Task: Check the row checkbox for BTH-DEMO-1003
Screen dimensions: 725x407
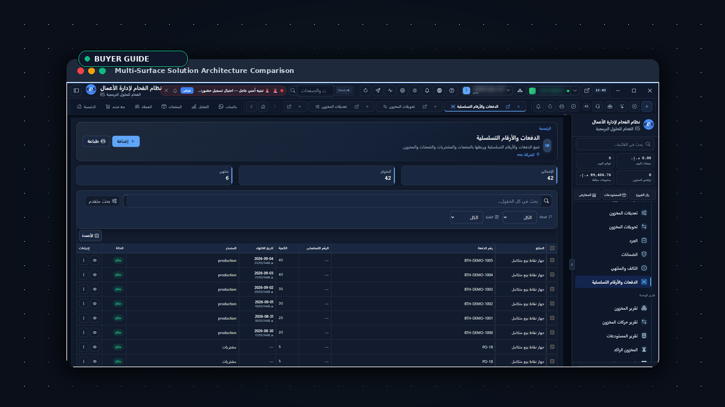Action: click(x=552, y=289)
